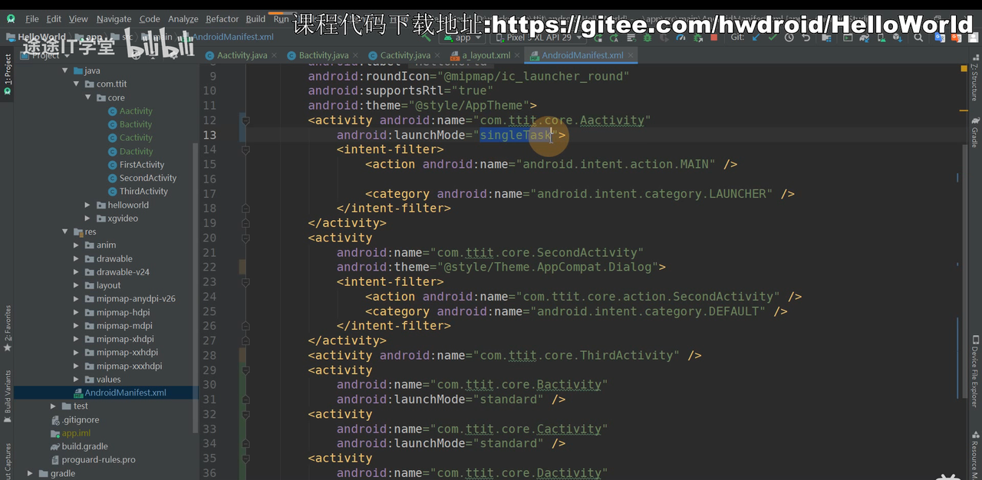Open the 1: Project tool window
Screen dimensions: 982x480
(x=8, y=74)
